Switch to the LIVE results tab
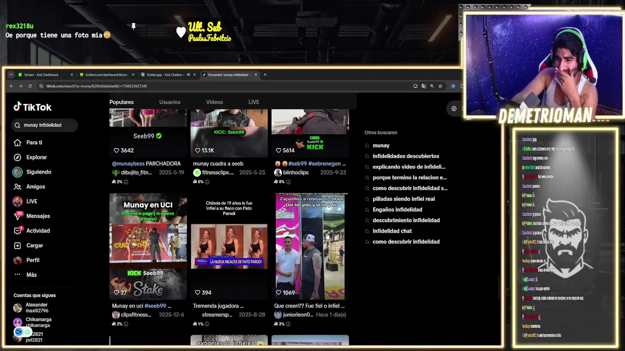This screenshot has height=351, width=625. coord(254,102)
